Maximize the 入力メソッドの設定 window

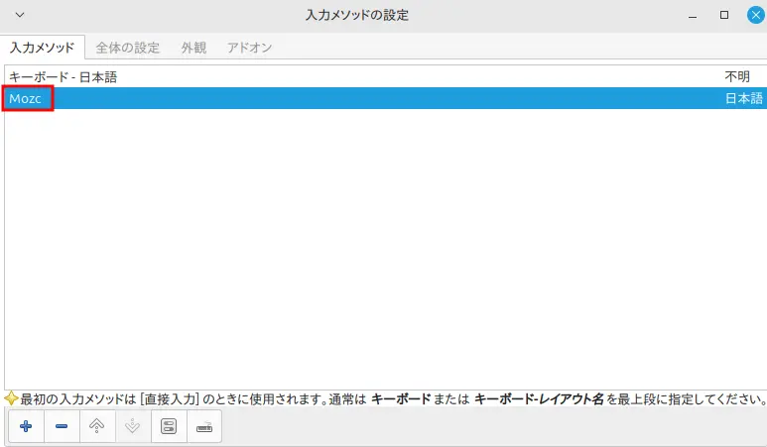pos(724,15)
